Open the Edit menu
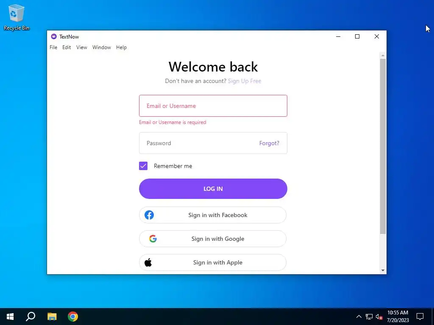This screenshot has width=434, height=325. [x=67, y=47]
